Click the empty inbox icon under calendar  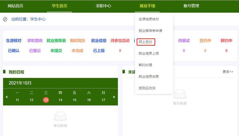[60, 116]
